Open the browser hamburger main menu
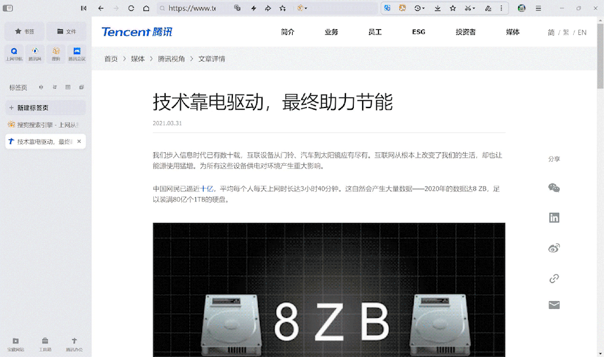The width and height of the screenshot is (604, 357). point(539,8)
